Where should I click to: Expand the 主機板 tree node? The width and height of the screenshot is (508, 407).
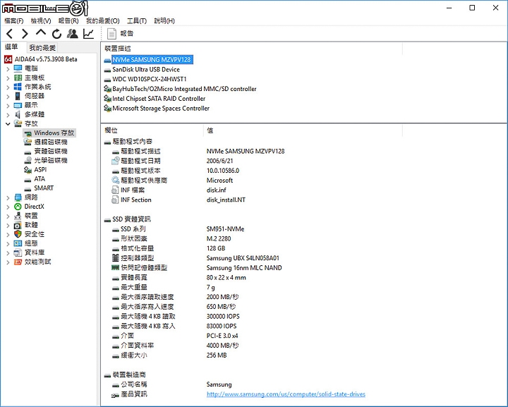(8, 78)
